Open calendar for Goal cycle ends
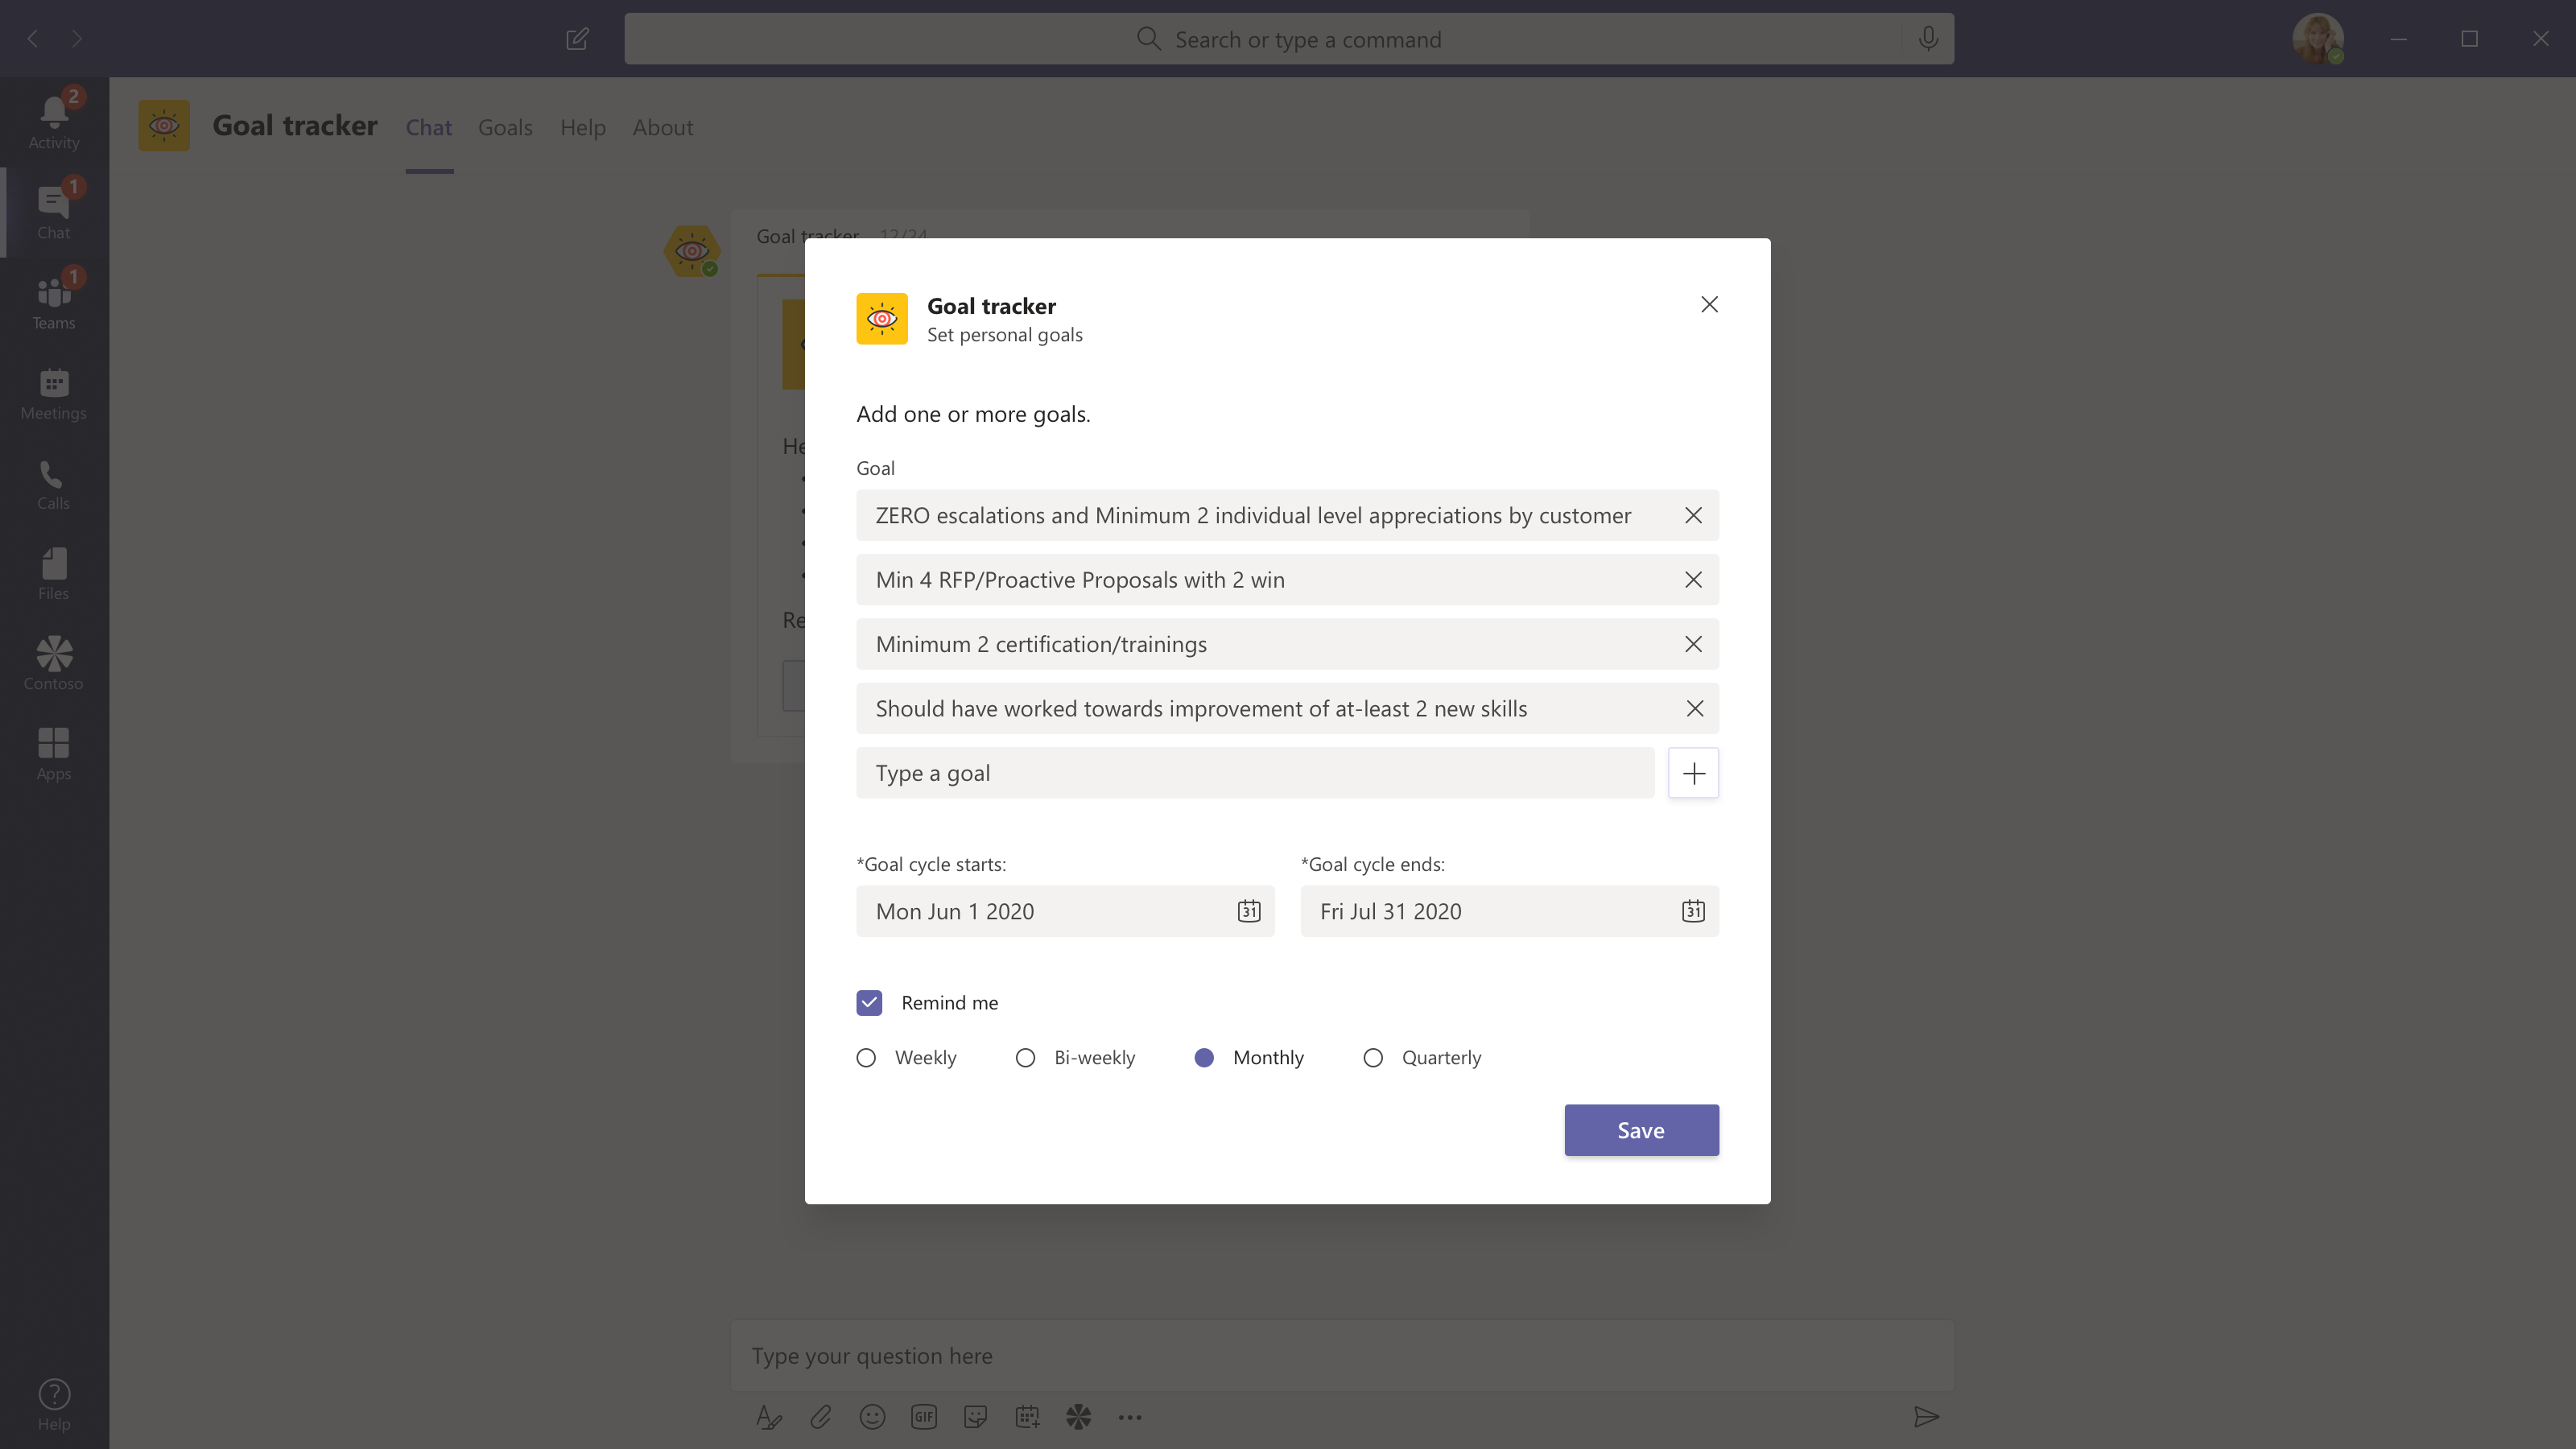Image resolution: width=2576 pixels, height=1449 pixels. tap(1692, 911)
